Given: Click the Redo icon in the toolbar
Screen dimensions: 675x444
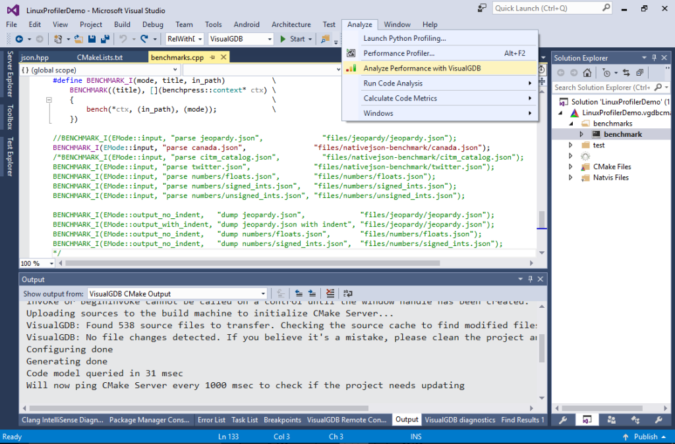Looking at the screenshot, I should 144,39.
